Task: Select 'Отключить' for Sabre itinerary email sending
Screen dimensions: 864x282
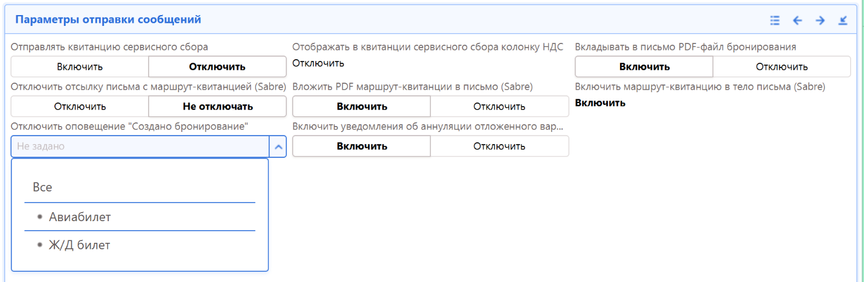Action: click(80, 107)
